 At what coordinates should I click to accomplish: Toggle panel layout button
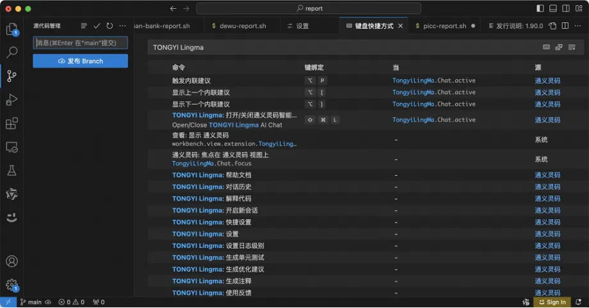[553, 8]
